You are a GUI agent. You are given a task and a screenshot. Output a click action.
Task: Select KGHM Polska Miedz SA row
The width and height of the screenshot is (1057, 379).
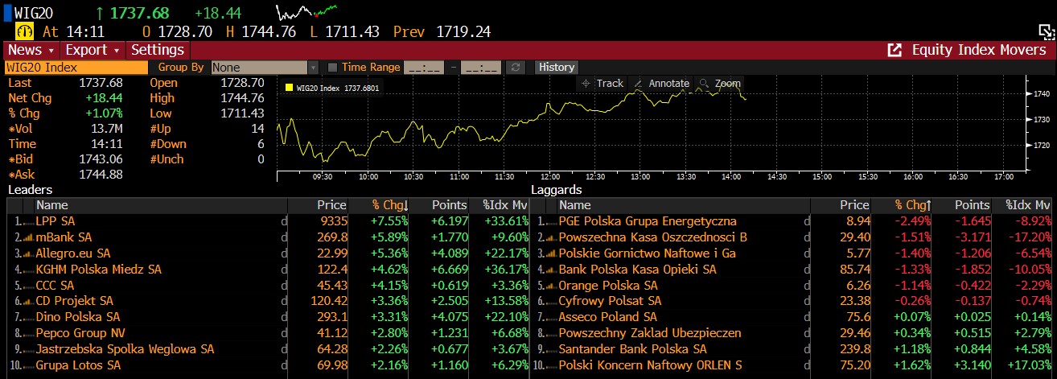(x=269, y=269)
